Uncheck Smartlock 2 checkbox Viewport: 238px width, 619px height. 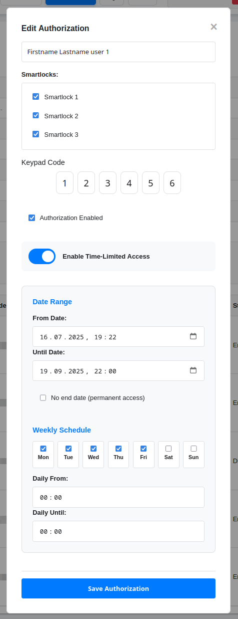point(35,115)
